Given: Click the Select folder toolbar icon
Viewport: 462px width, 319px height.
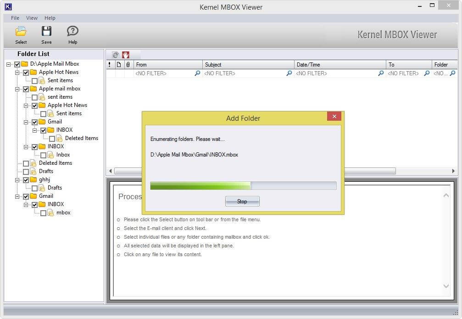Looking at the screenshot, I should coord(21,31).
